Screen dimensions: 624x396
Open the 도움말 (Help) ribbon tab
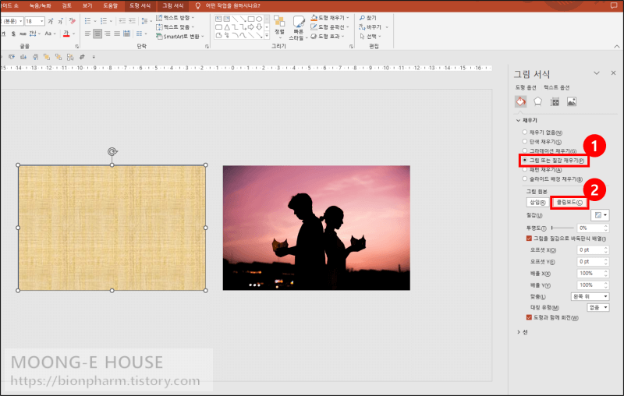click(x=110, y=5)
